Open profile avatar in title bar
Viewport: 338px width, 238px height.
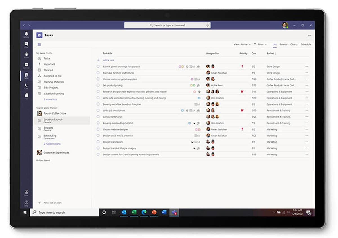285,25
